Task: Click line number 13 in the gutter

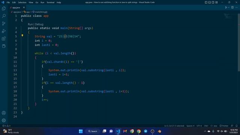Action: pos(15,70)
